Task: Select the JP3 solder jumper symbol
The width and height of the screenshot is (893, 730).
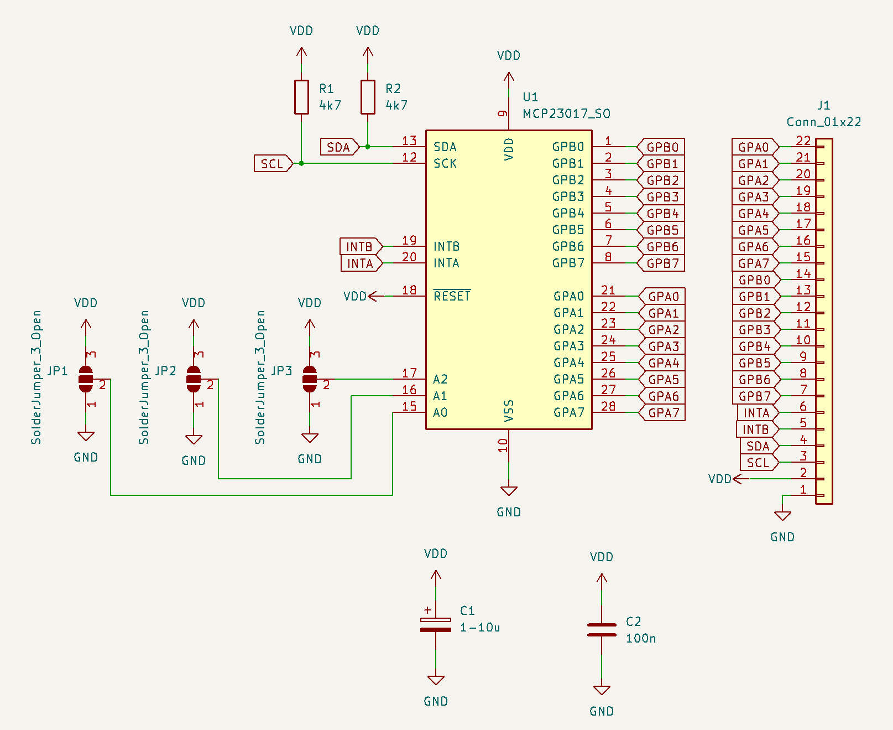Action: coord(310,379)
